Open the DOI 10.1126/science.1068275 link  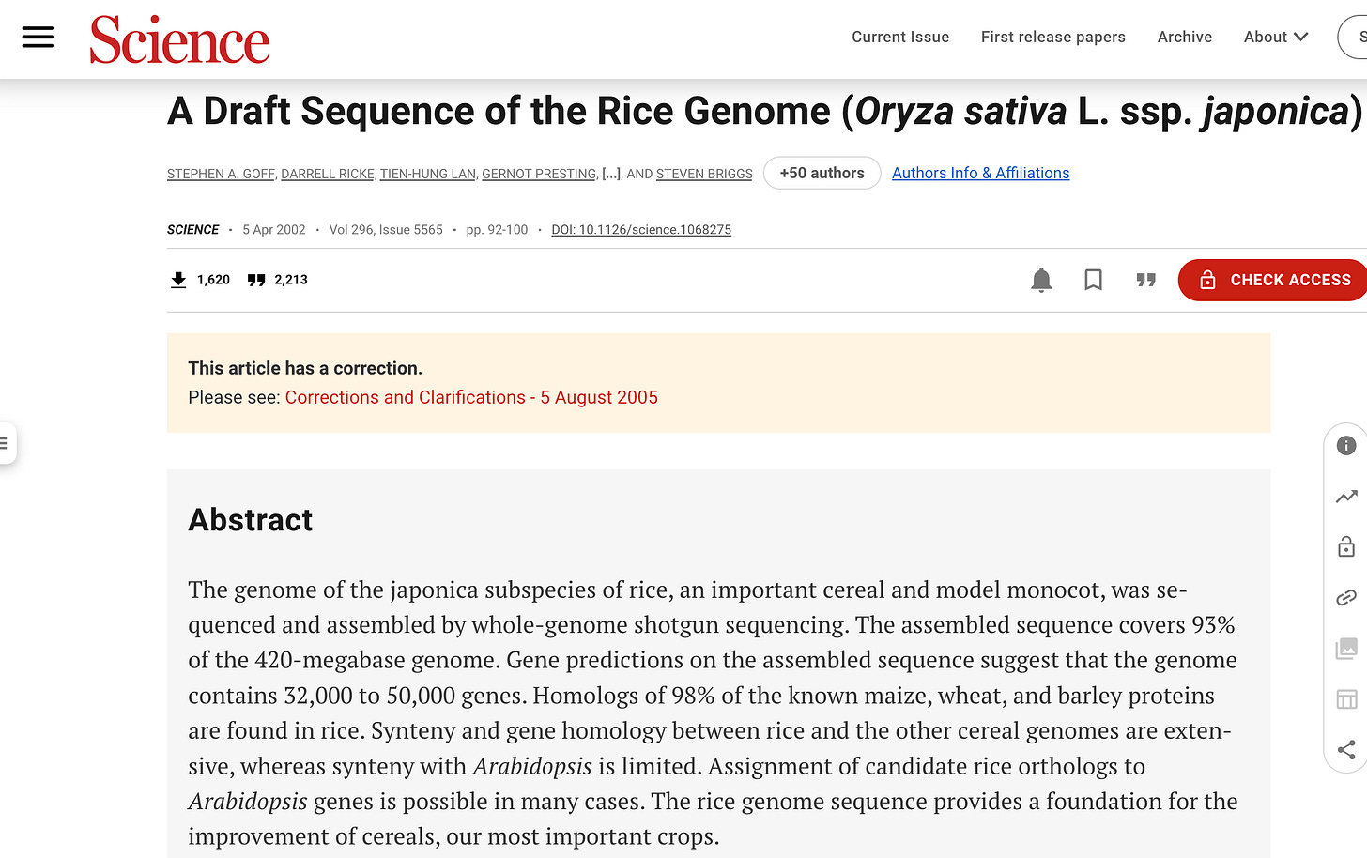point(641,230)
